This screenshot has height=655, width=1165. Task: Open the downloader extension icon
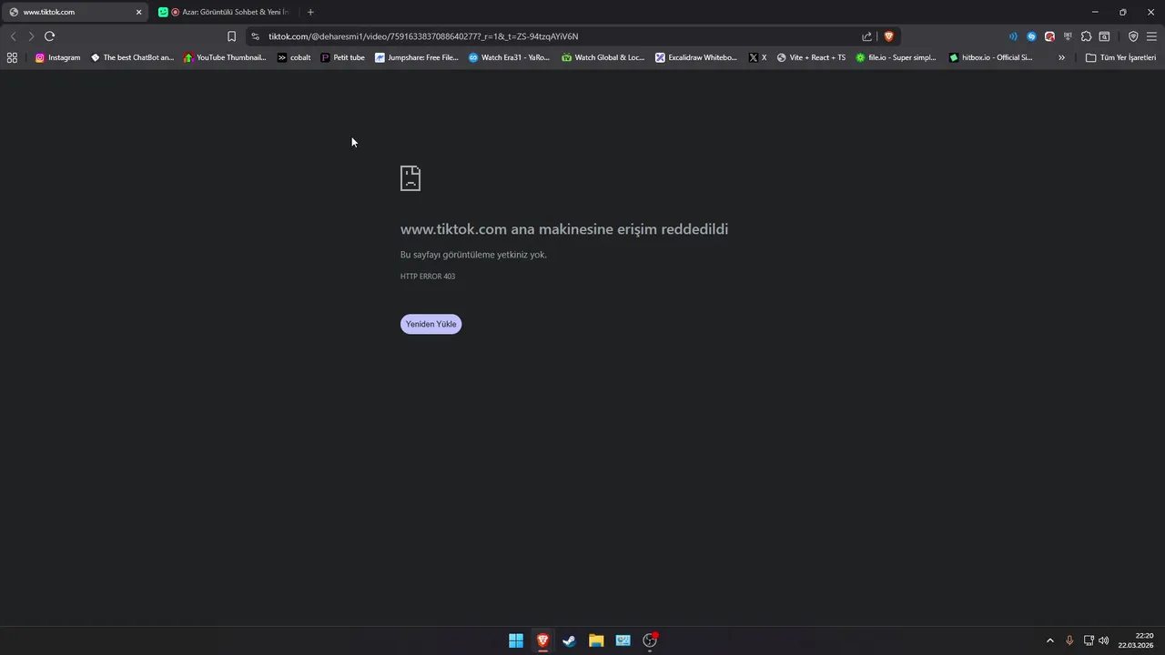[1068, 36]
